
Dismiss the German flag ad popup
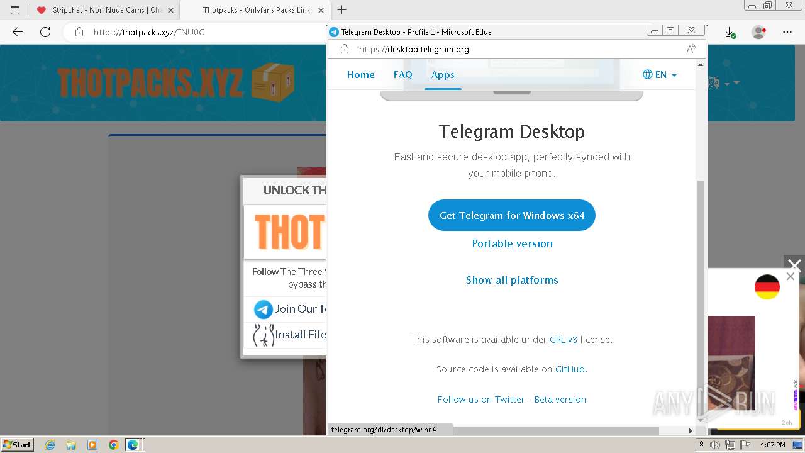(791, 276)
